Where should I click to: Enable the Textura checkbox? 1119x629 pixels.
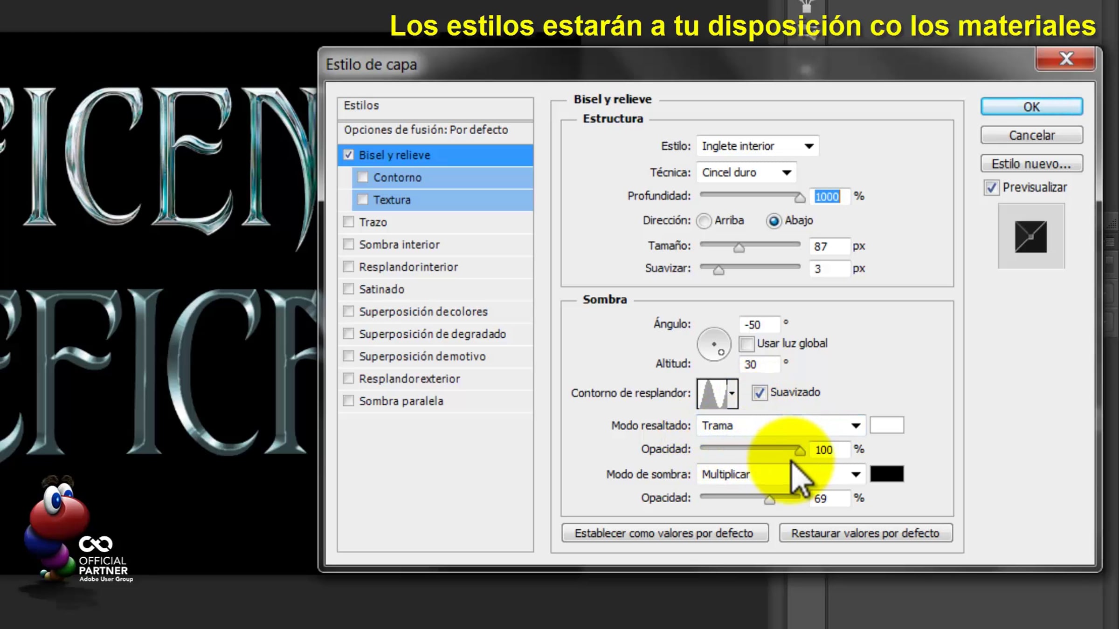click(363, 199)
